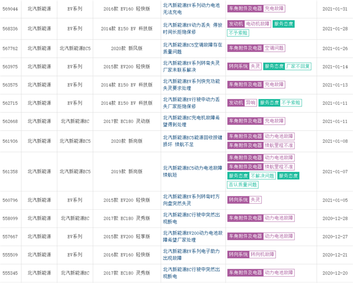Select date 2020-12-20

[335, 273]
